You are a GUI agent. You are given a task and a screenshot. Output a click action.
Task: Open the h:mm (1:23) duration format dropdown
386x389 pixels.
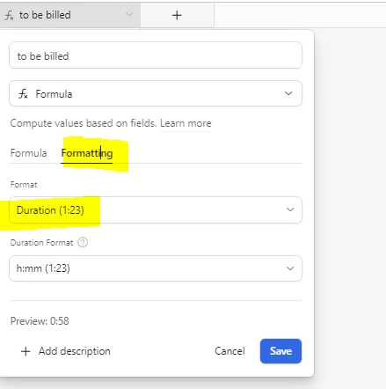(156, 268)
